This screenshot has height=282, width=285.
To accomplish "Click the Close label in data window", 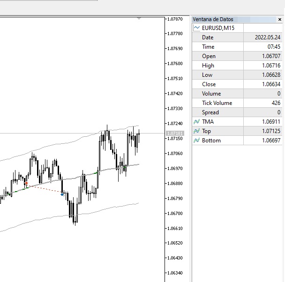I will coord(209,84).
